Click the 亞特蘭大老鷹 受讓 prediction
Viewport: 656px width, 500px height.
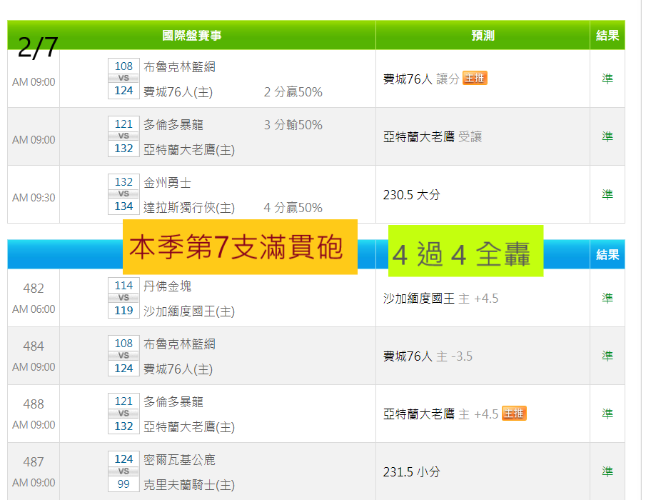(x=433, y=136)
